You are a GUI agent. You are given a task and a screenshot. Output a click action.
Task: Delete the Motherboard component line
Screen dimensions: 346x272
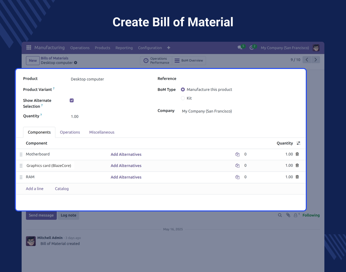coord(297,154)
